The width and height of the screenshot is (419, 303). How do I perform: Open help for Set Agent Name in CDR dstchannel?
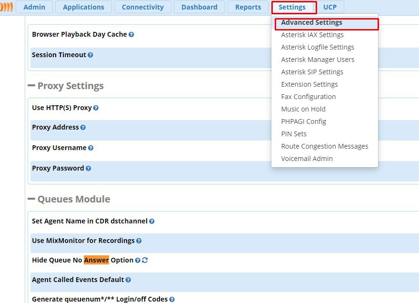pyautogui.click(x=152, y=221)
